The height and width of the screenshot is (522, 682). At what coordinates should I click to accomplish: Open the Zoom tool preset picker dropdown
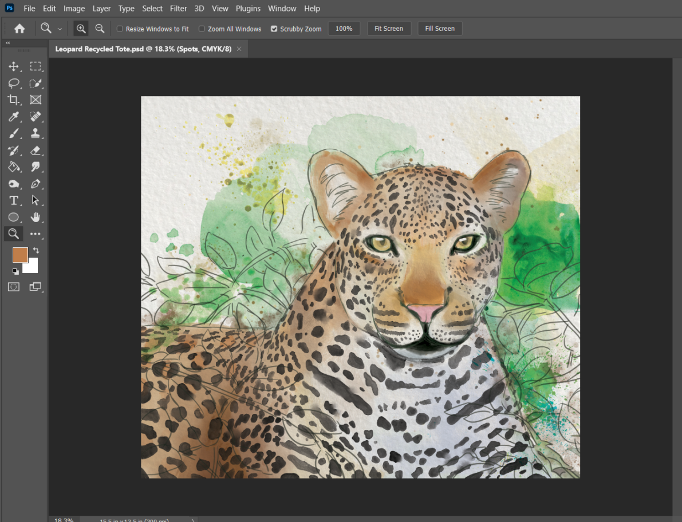click(60, 29)
